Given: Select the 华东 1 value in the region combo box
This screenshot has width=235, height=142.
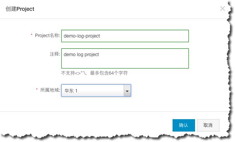Looking at the screenshot, I should (x=71, y=91).
